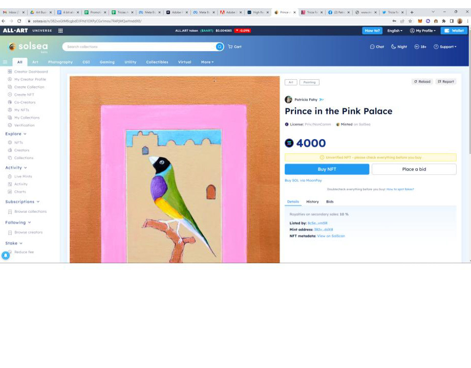Click the How to? button

click(x=372, y=31)
